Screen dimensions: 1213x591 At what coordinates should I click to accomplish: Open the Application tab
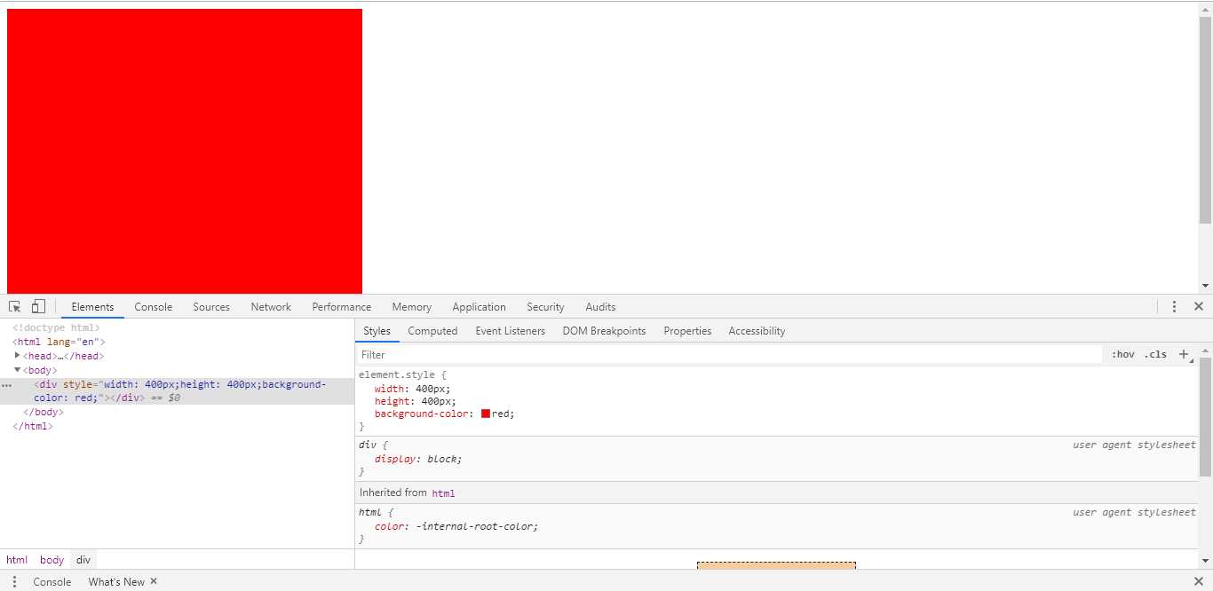(480, 307)
